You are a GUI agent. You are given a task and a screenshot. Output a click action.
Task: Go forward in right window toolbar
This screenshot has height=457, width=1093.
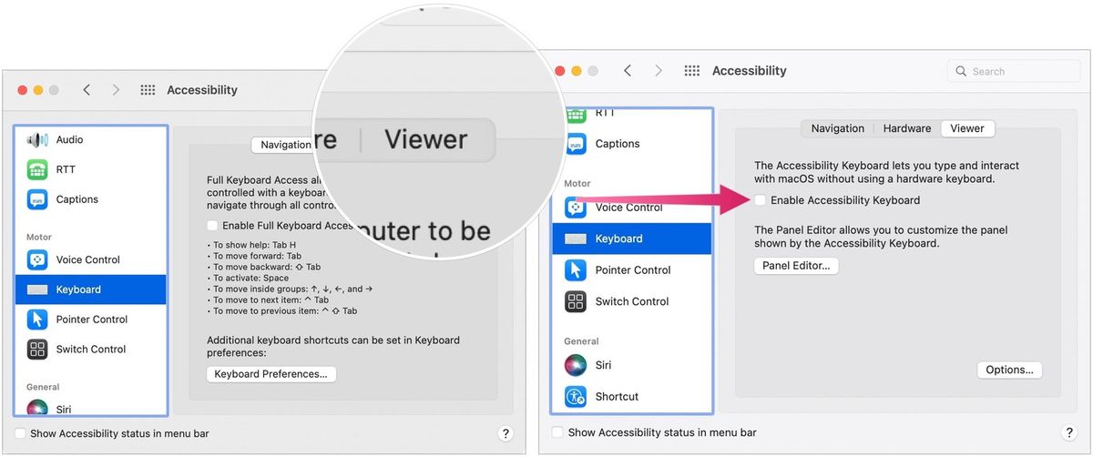(659, 71)
